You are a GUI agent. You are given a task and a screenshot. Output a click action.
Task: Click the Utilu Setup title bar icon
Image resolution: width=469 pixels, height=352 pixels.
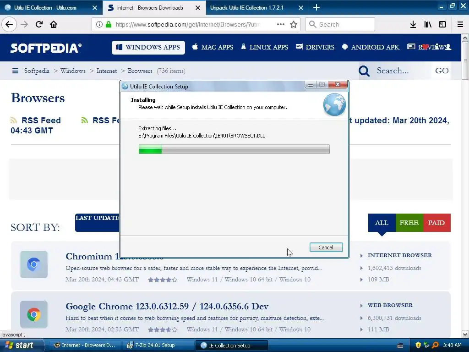pos(125,86)
